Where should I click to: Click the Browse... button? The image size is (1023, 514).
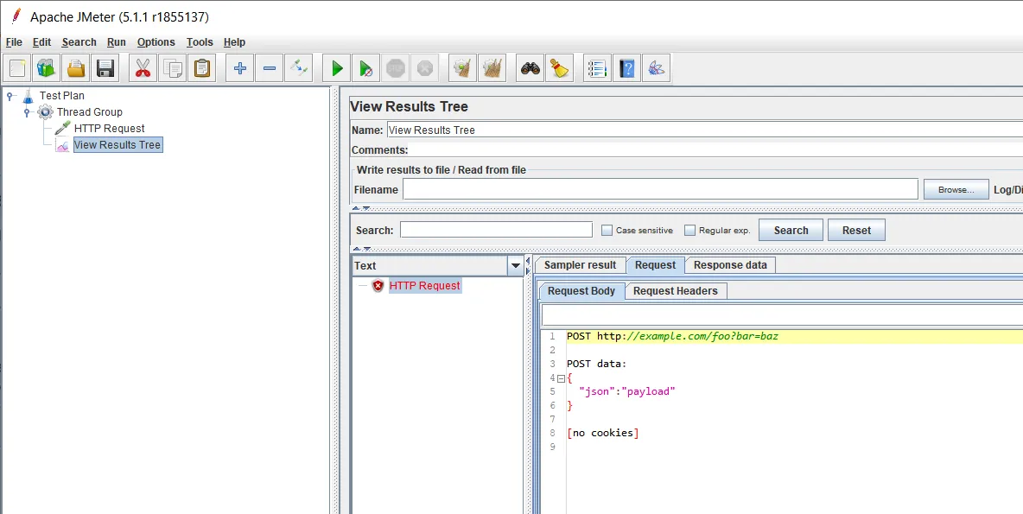[x=956, y=190]
